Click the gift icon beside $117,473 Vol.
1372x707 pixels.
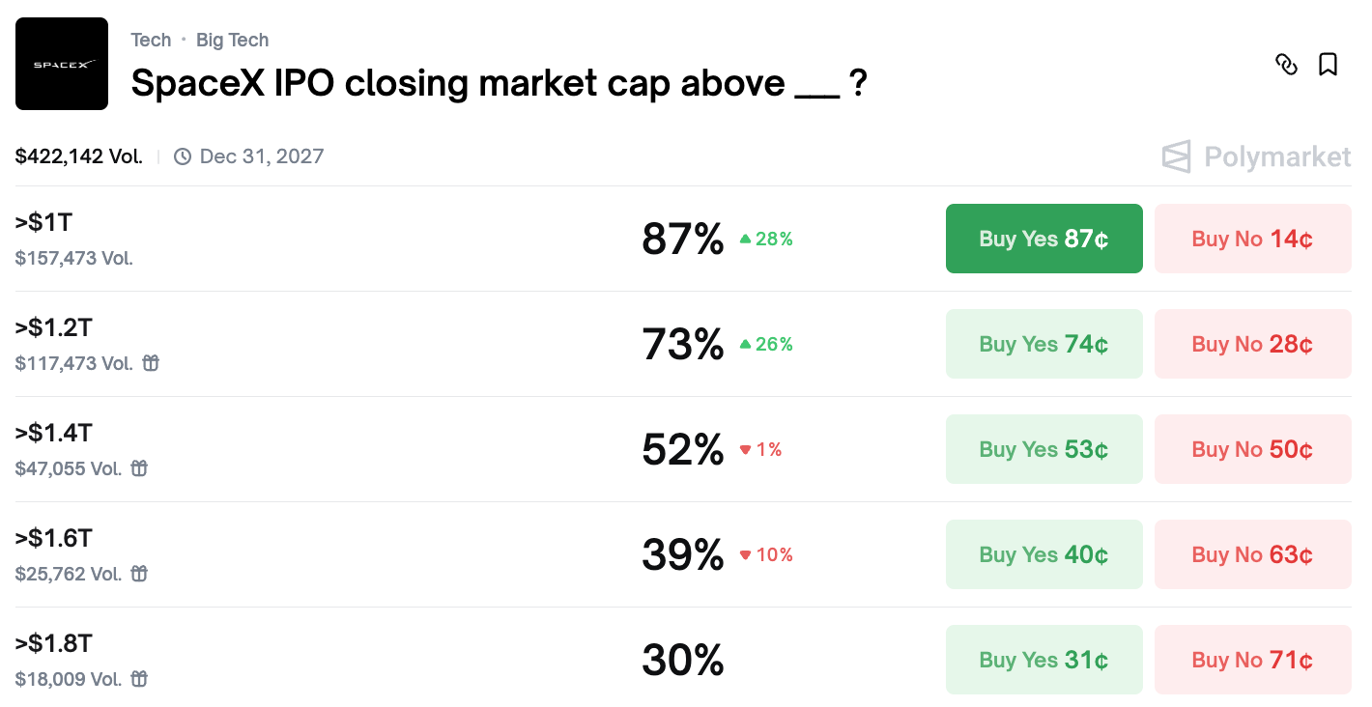pos(151,363)
